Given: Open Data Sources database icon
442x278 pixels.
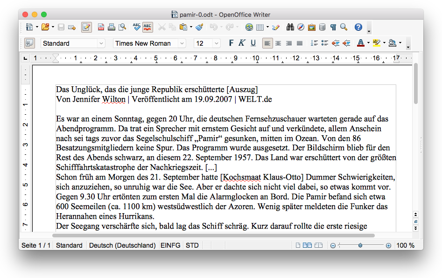Looking at the screenshot, I should tap(322, 27).
